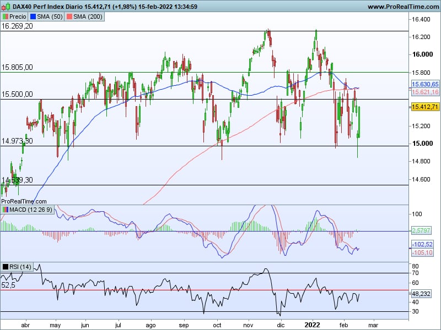Click the blue SMA (50) color swatch
The width and height of the screenshot is (441, 330).
[33, 16]
